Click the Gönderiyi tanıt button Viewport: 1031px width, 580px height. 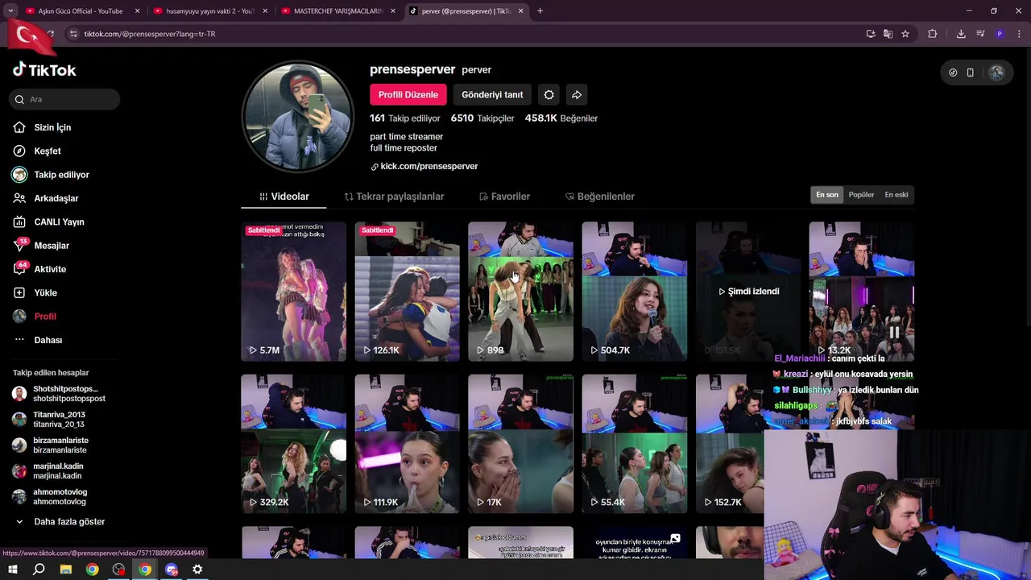coord(492,94)
